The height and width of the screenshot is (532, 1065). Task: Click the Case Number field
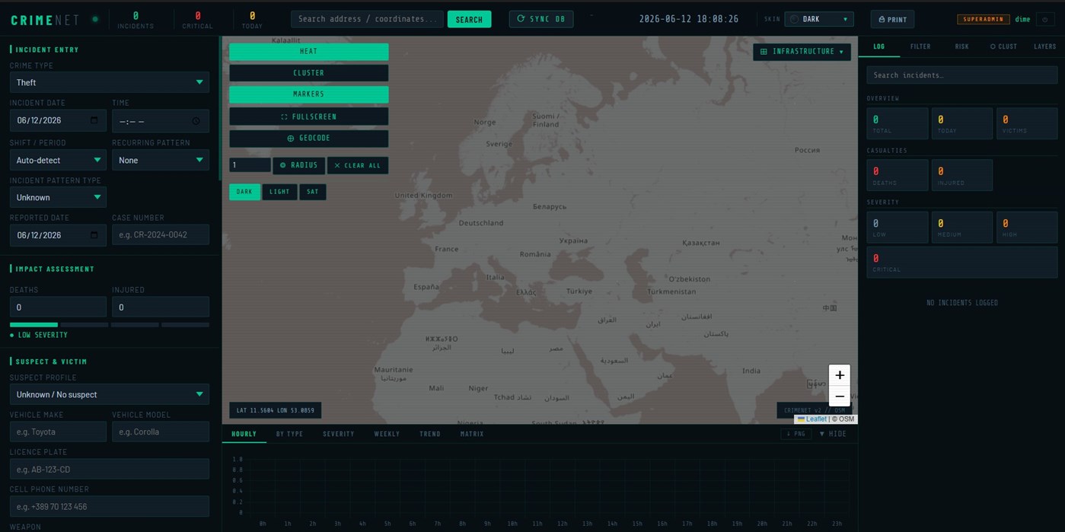point(161,235)
